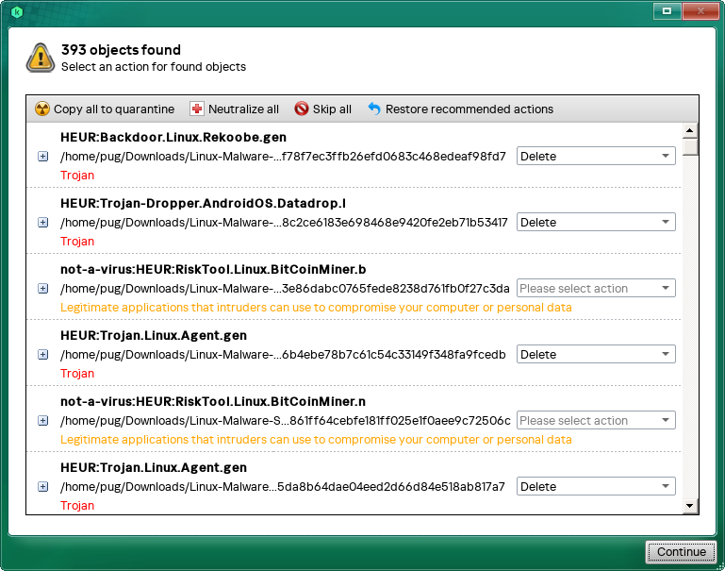Open the 'Please select action' dropdown for BitCoinMiner.b
The image size is (725, 571).
pos(596,288)
